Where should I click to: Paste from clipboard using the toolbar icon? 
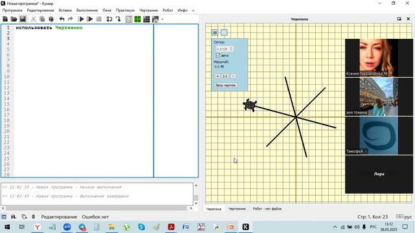[x=51, y=19]
